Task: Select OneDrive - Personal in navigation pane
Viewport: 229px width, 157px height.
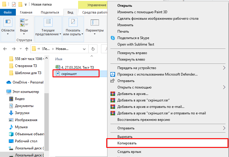Action: tap(28, 82)
